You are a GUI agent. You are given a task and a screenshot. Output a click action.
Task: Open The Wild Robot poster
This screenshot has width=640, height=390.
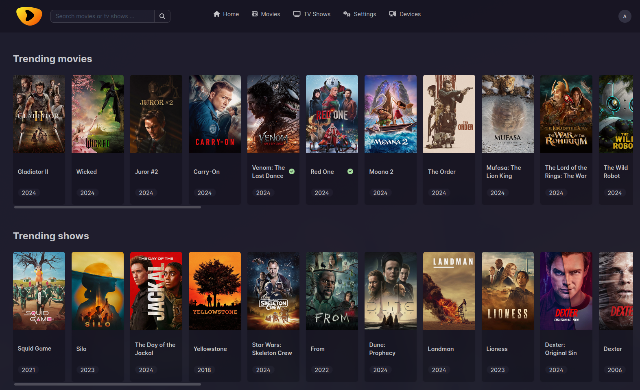616,114
